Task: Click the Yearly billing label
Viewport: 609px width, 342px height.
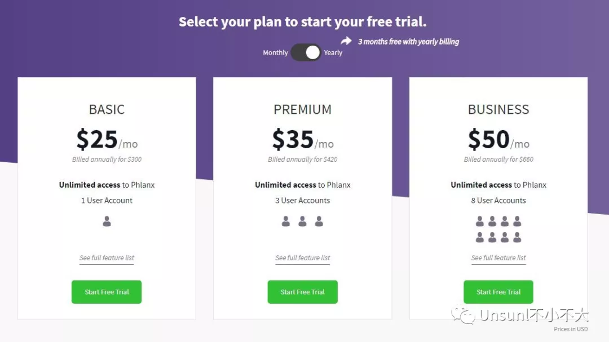Action: pos(333,53)
